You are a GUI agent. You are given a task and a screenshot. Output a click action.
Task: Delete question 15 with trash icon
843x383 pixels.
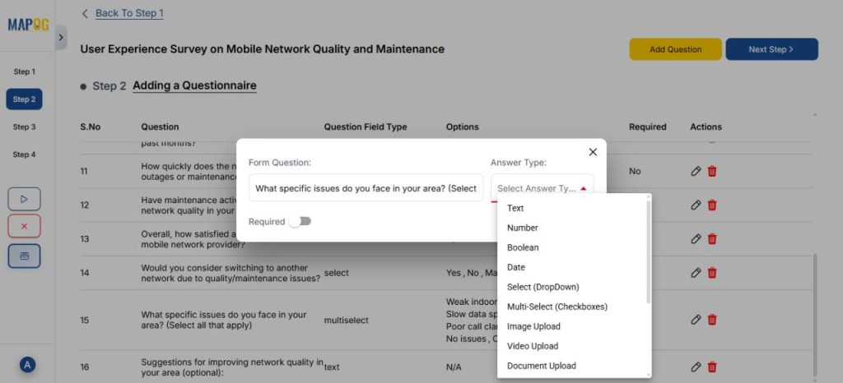click(x=712, y=320)
